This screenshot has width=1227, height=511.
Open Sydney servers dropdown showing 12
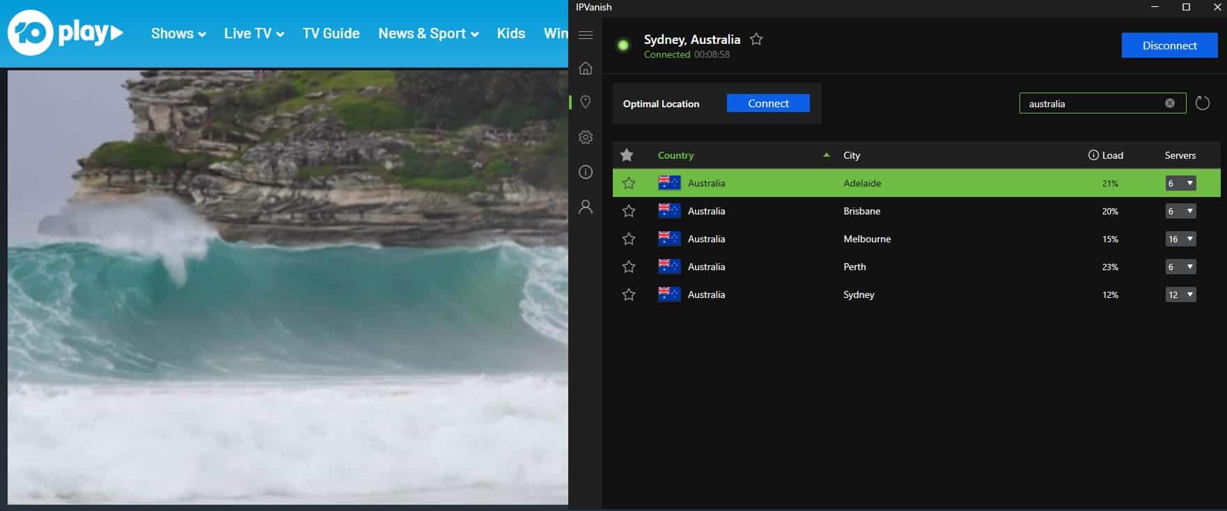tap(1180, 294)
